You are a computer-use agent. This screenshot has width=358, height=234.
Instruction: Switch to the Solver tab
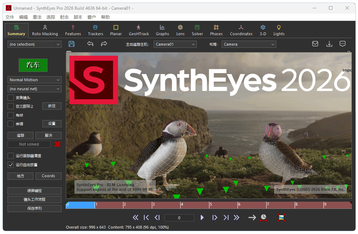(x=197, y=30)
